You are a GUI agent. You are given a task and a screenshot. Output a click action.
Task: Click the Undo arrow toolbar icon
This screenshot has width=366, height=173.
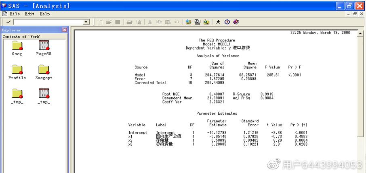[177, 22]
